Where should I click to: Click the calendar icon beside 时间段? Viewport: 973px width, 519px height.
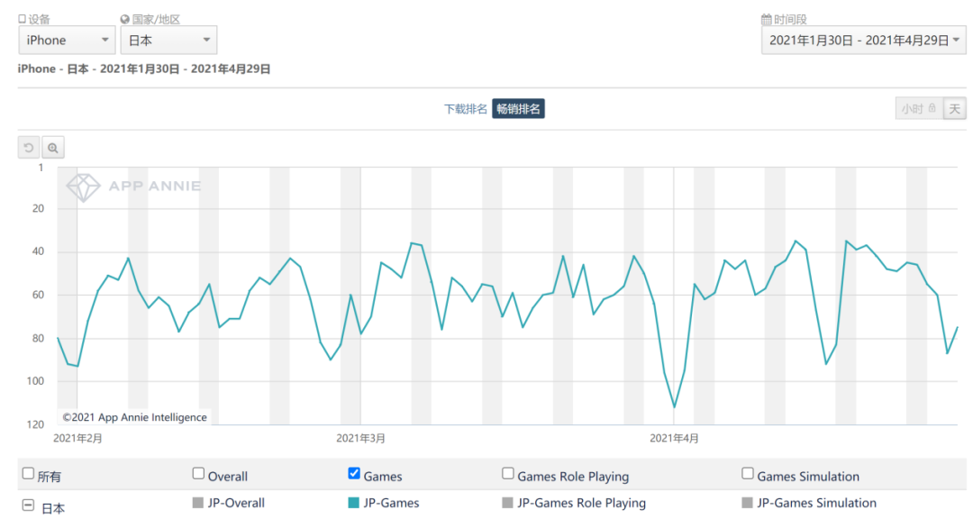[x=766, y=19]
